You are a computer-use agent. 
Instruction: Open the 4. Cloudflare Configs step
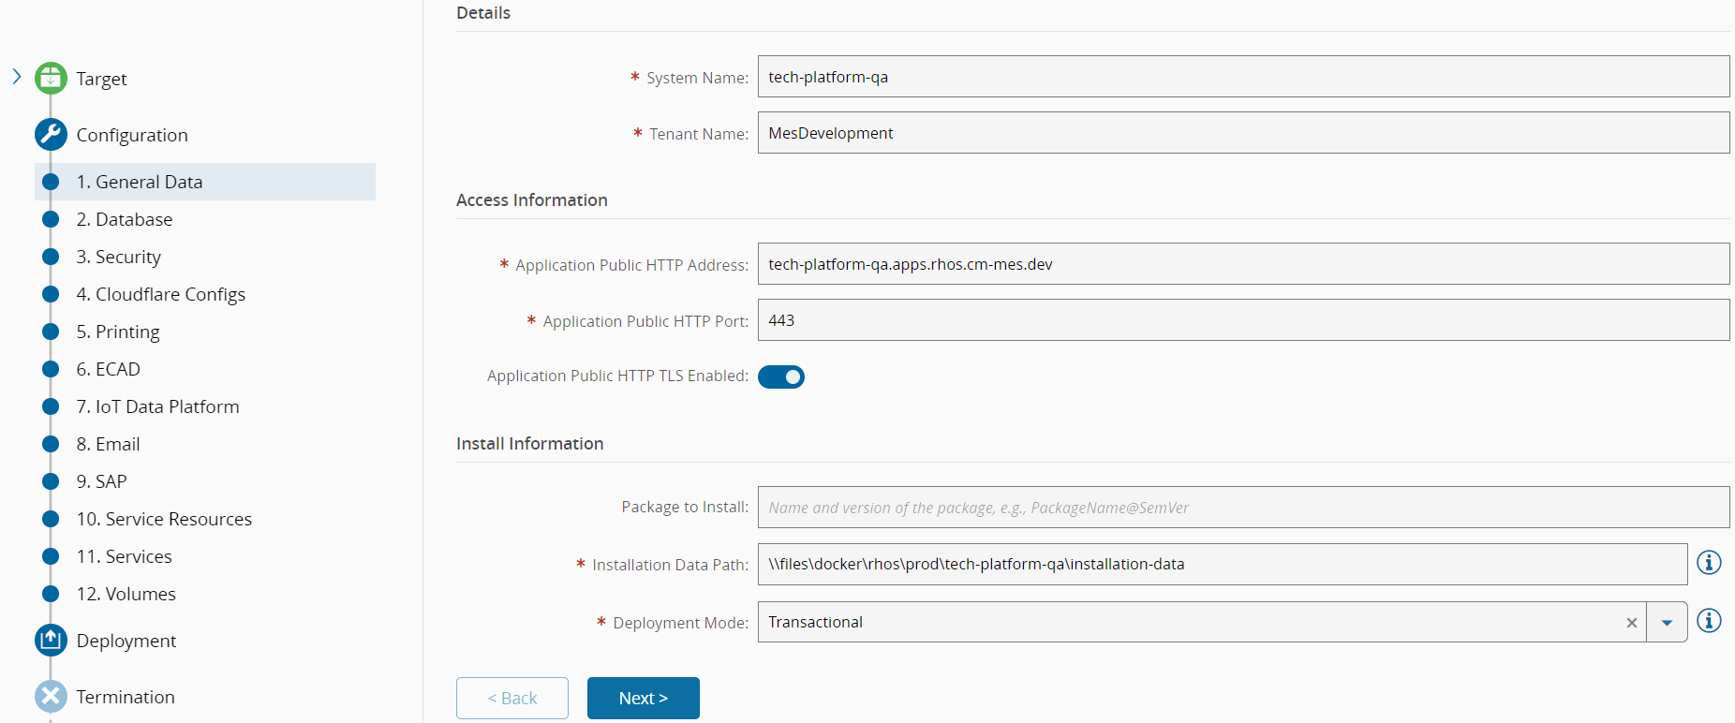pos(161,294)
